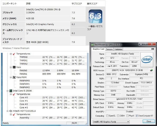Click the GPU-Z Name field
The height and width of the screenshot is (126, 157).
pos(122,54)
